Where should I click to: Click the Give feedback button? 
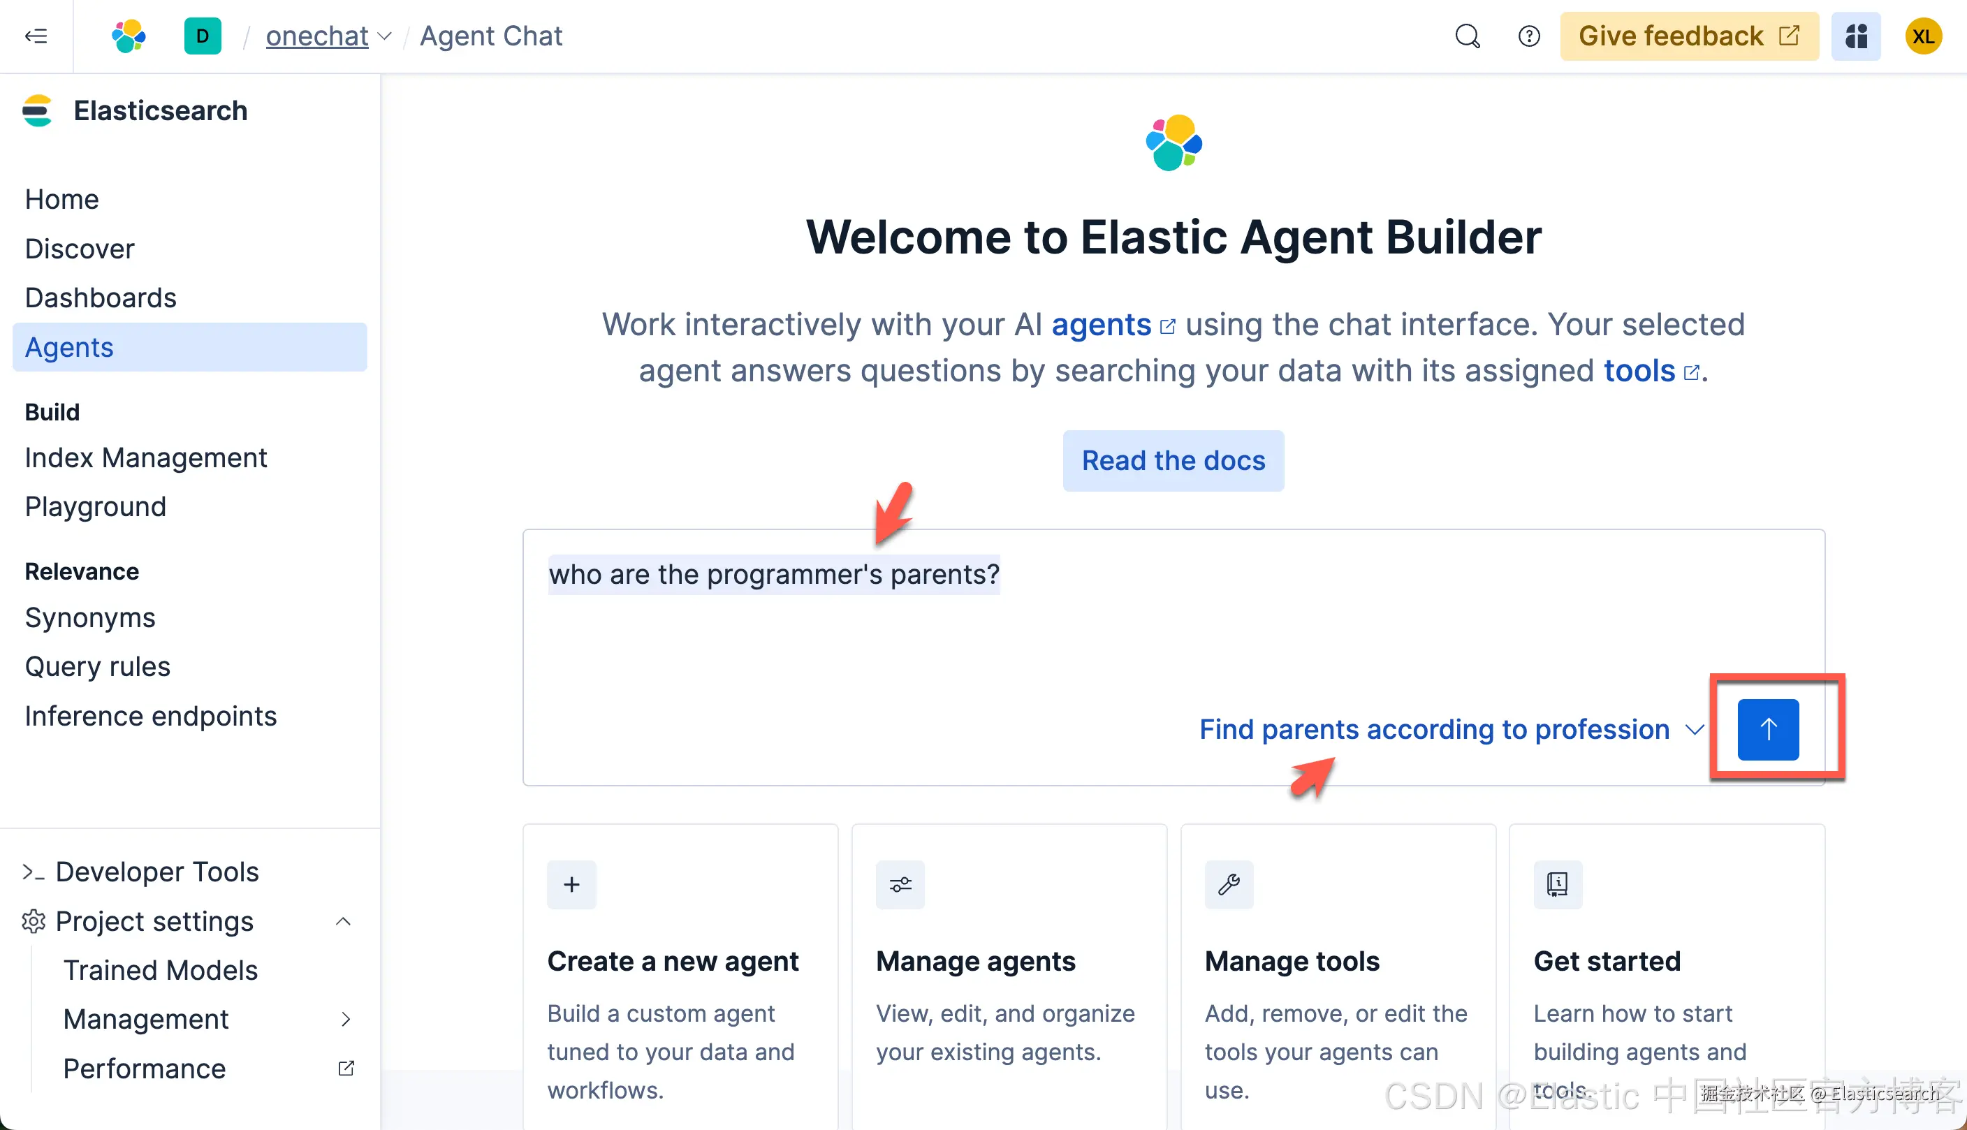pyautogui.click(x=1689, y=36)
